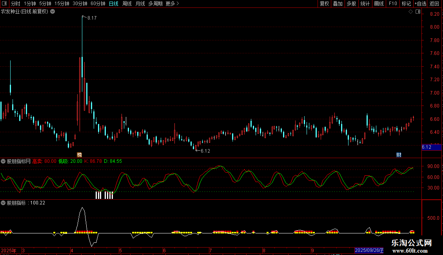Open the 复权 adjustment menu

click(x=324, y=4)
